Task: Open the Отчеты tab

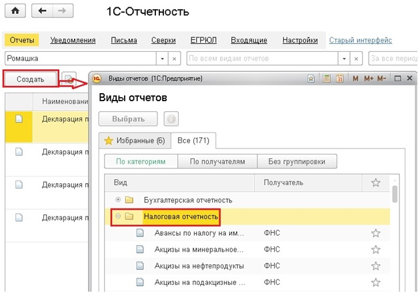Action: pos(22,40)
